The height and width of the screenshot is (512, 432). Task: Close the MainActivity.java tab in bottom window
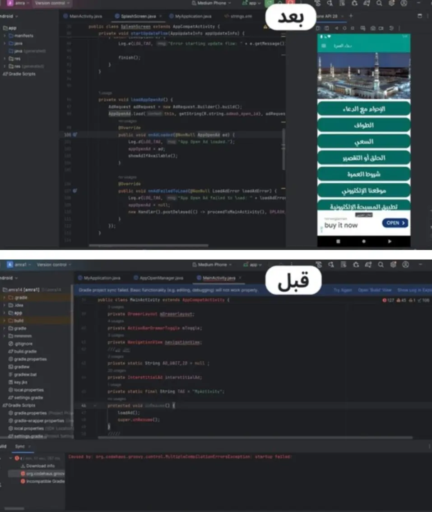[240, 278]
